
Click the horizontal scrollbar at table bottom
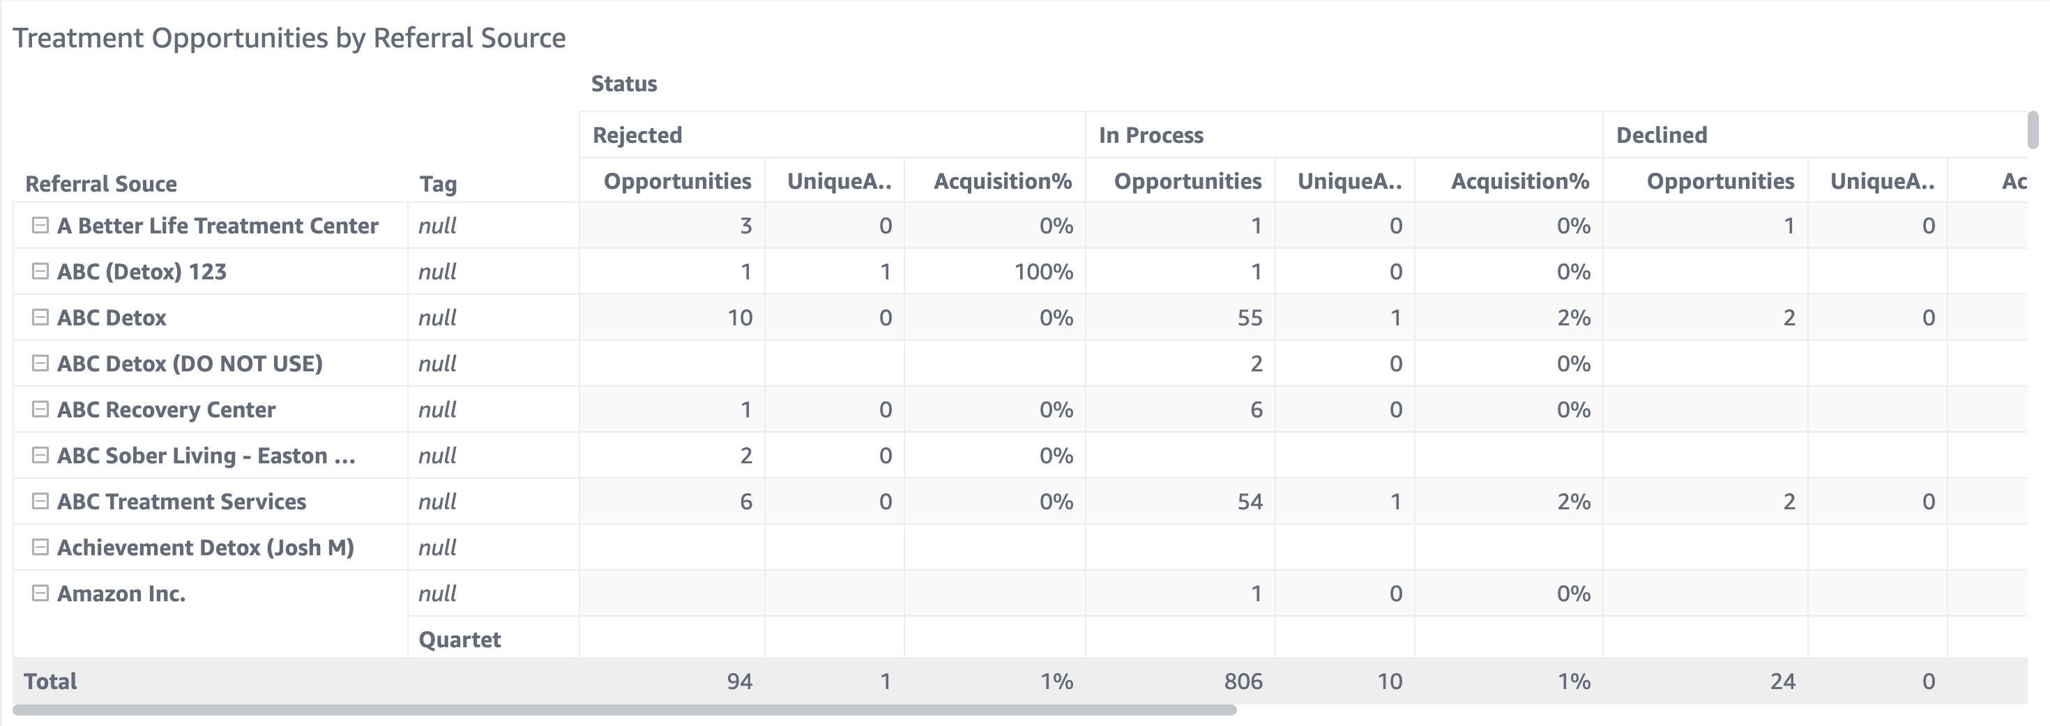(x=625, y=710)
